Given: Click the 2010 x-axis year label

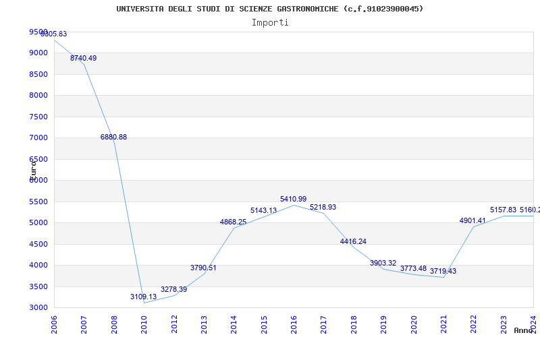Looking at the screenshot, I should coord(144,325).
